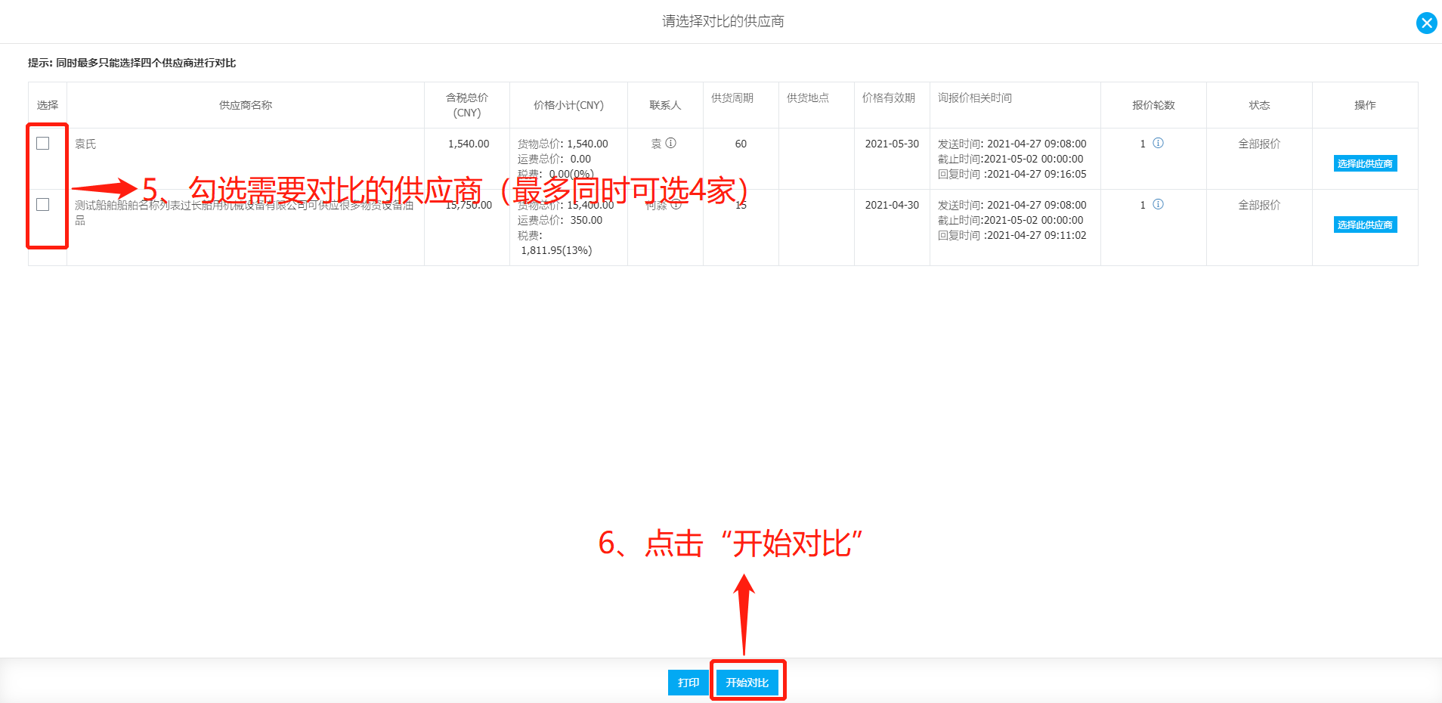Select the 运费总价: 350.00 text

pos(560,220)
